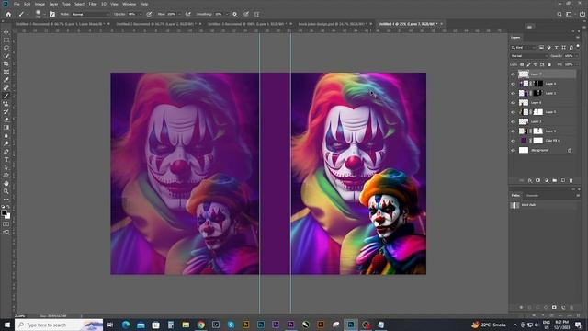588x331 pixels.
Task: Click taskbar search box
Action: coord(59,325)
